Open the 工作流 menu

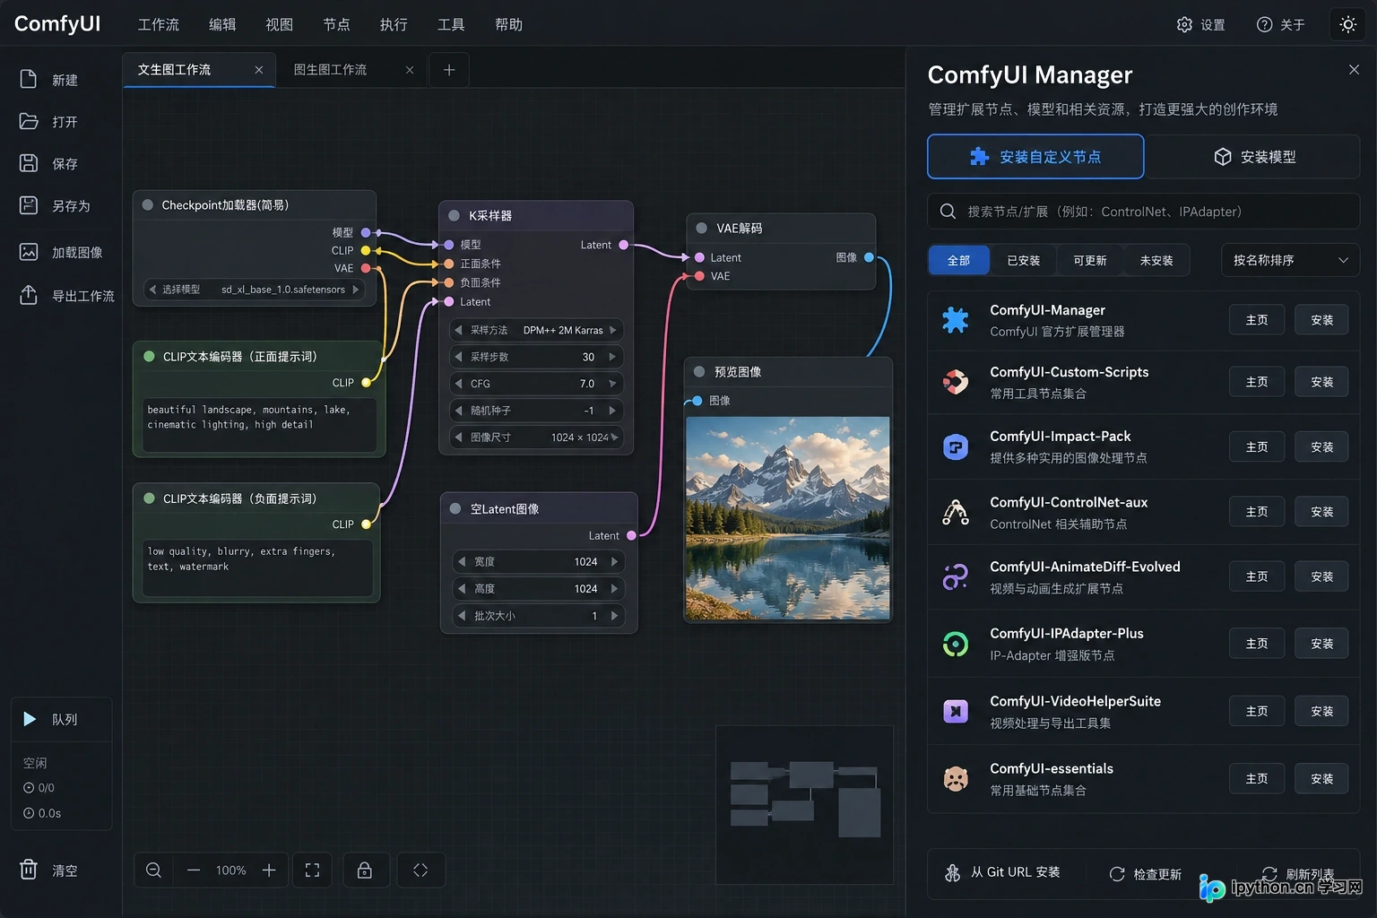[x=159, y=24]
